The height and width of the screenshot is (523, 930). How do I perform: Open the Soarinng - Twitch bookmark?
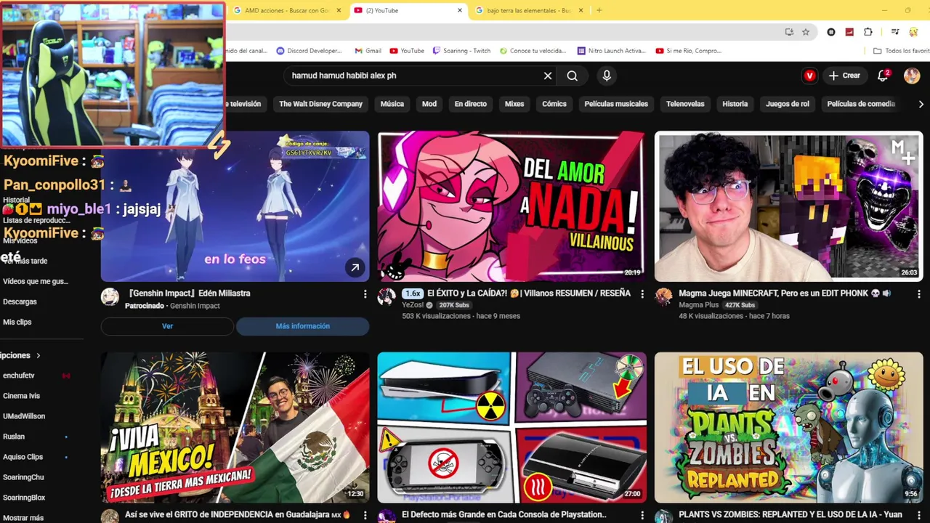461,51
